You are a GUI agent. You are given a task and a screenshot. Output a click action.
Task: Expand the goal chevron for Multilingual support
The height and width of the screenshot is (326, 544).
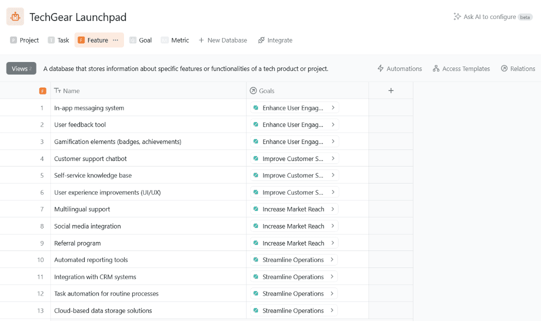333,209
